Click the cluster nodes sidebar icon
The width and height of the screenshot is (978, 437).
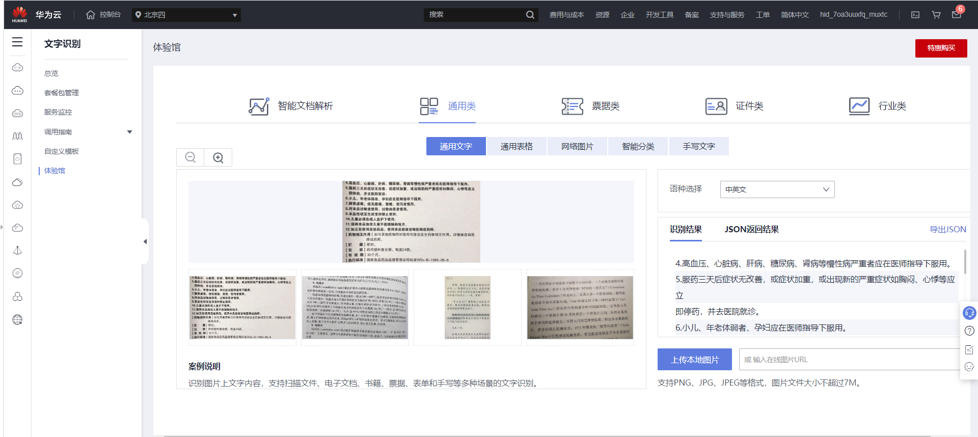point(17,296)
